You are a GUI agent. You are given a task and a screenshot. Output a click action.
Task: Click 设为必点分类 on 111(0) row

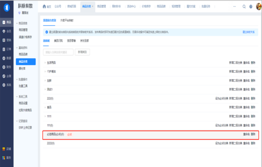pyautogui.click(x=222, y=126)
